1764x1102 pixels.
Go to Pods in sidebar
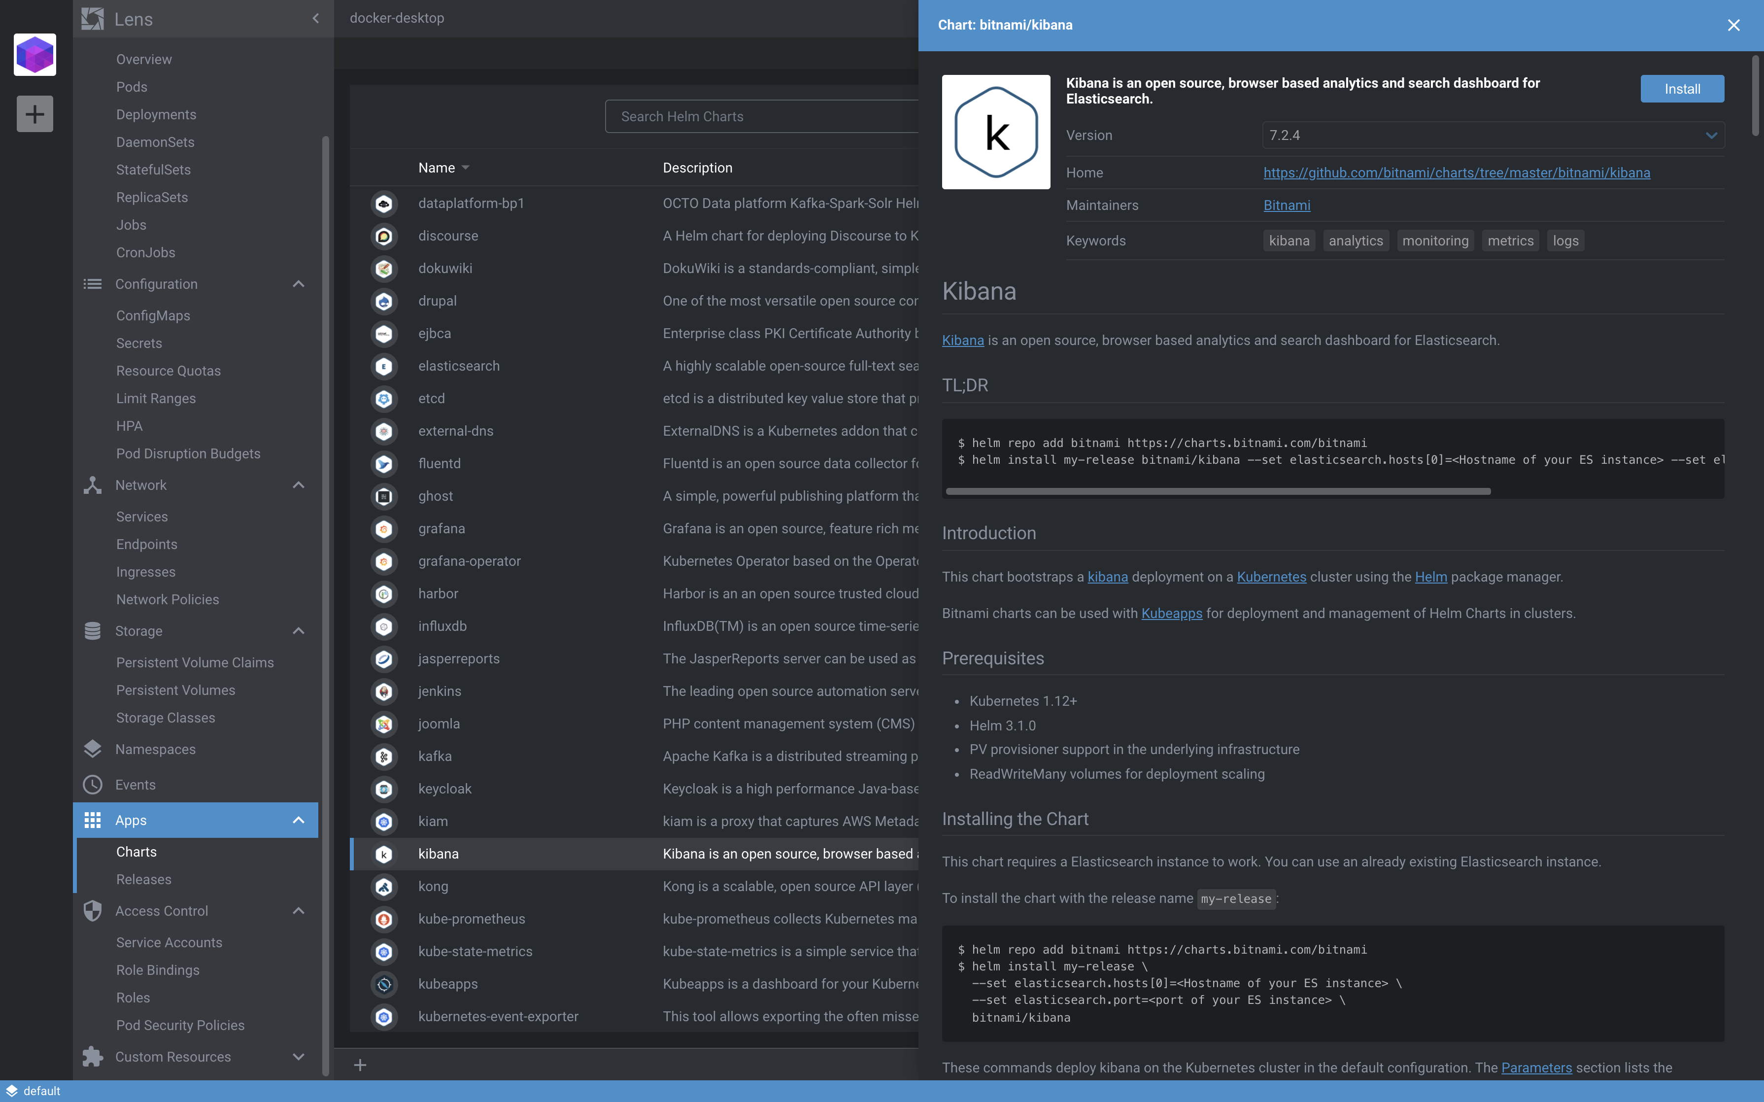[131, 87]
